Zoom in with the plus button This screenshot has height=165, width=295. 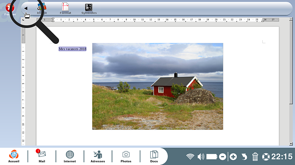click(x=233, y=157)
